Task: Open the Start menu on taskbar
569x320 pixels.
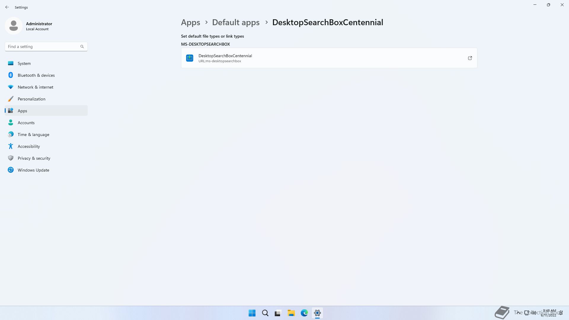Action: click(252, 313)
